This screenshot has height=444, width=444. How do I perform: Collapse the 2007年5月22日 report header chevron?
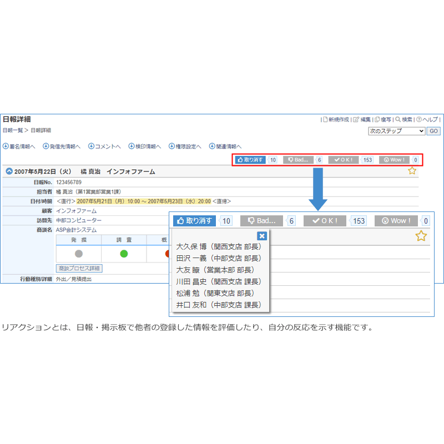click(9, 171)
